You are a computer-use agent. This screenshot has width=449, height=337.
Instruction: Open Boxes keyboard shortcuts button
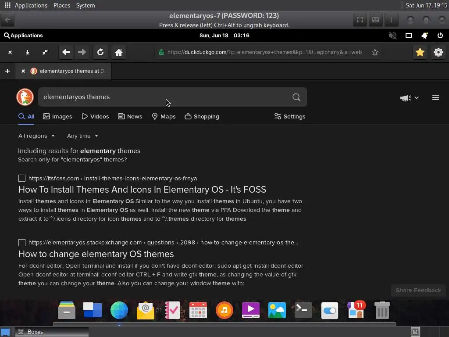tap(375, 20)
